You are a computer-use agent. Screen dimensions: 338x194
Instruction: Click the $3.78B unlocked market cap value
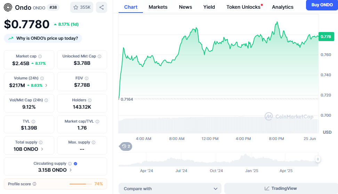tap(82, 63)
